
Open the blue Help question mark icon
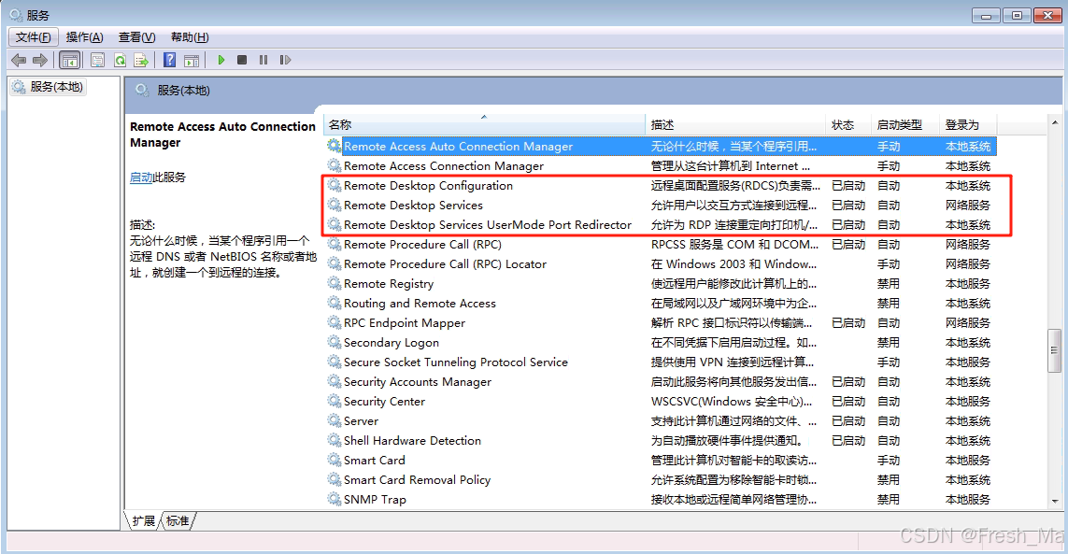pyautogui.click(x=170, y=60)
